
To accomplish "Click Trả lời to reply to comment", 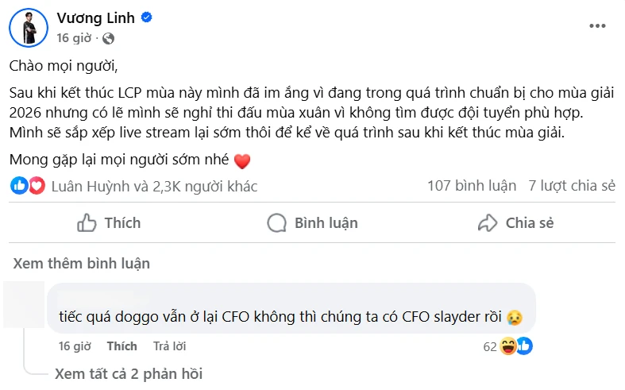I will [x=169, y=346].
